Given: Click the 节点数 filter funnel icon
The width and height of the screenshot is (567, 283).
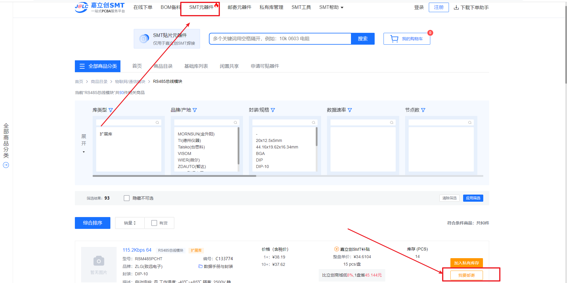Looking at the screenshot, I should coord(423,110).
